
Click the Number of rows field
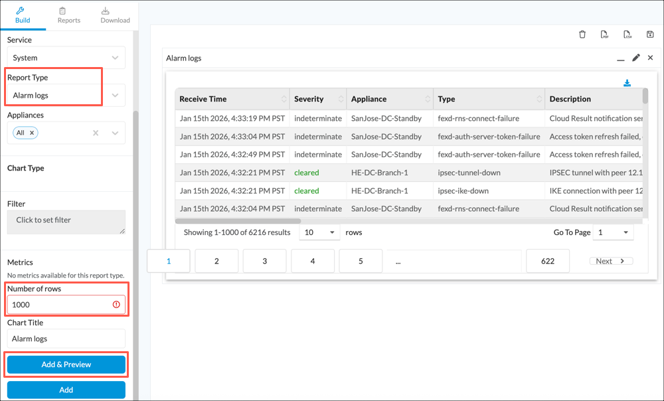point(60,305)
